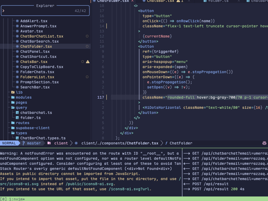Screen dimensions: 268x201
Task: Click the modified circle marker on ChatFolder.tsx row
Action: click(x=87, y=46)
